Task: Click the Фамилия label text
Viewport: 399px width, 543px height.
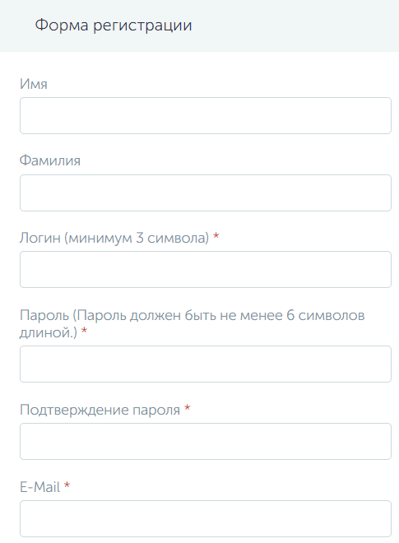Action: pyautogui.click(x=50, y=160)
